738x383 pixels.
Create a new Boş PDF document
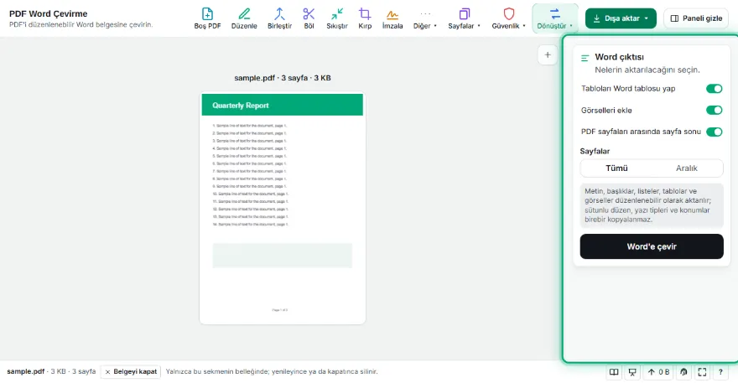point(207,18)
